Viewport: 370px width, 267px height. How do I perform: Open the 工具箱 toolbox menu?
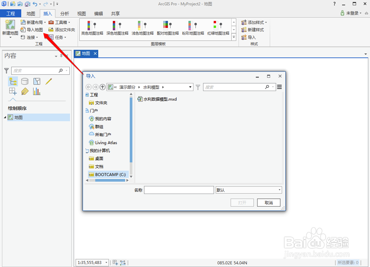tap(59, 22)
